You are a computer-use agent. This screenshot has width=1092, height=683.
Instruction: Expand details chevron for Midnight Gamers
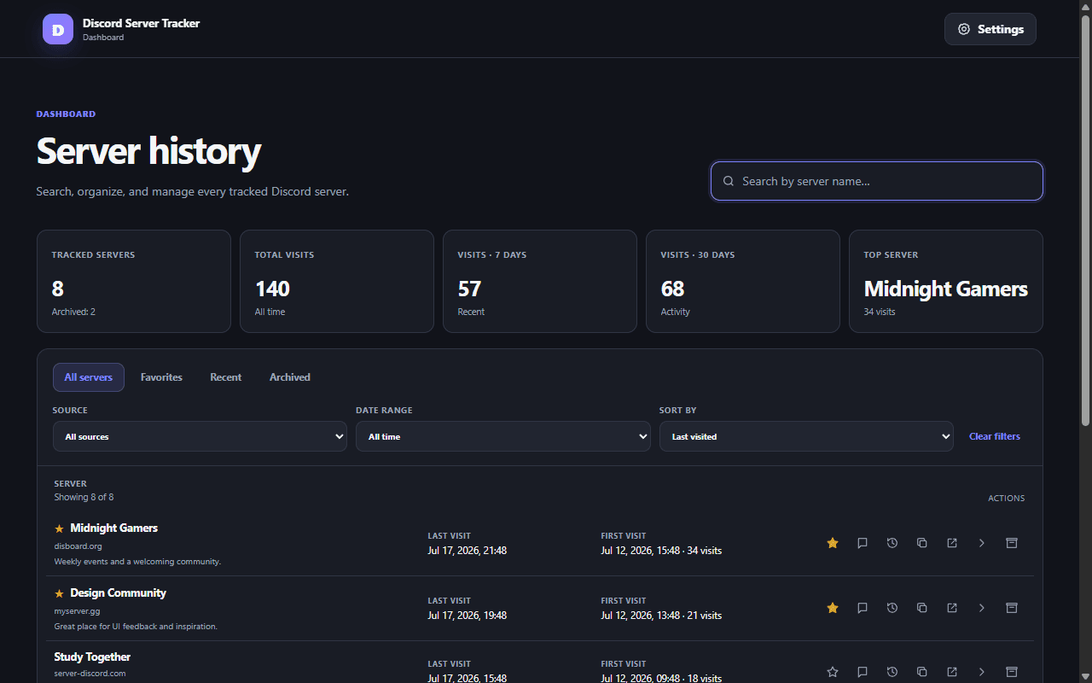tap(982, 543)
